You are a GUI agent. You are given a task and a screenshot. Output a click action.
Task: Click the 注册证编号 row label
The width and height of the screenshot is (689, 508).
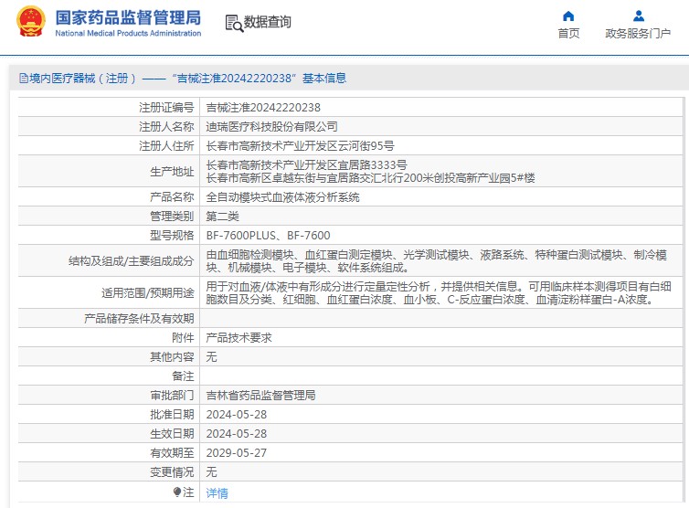166,108
